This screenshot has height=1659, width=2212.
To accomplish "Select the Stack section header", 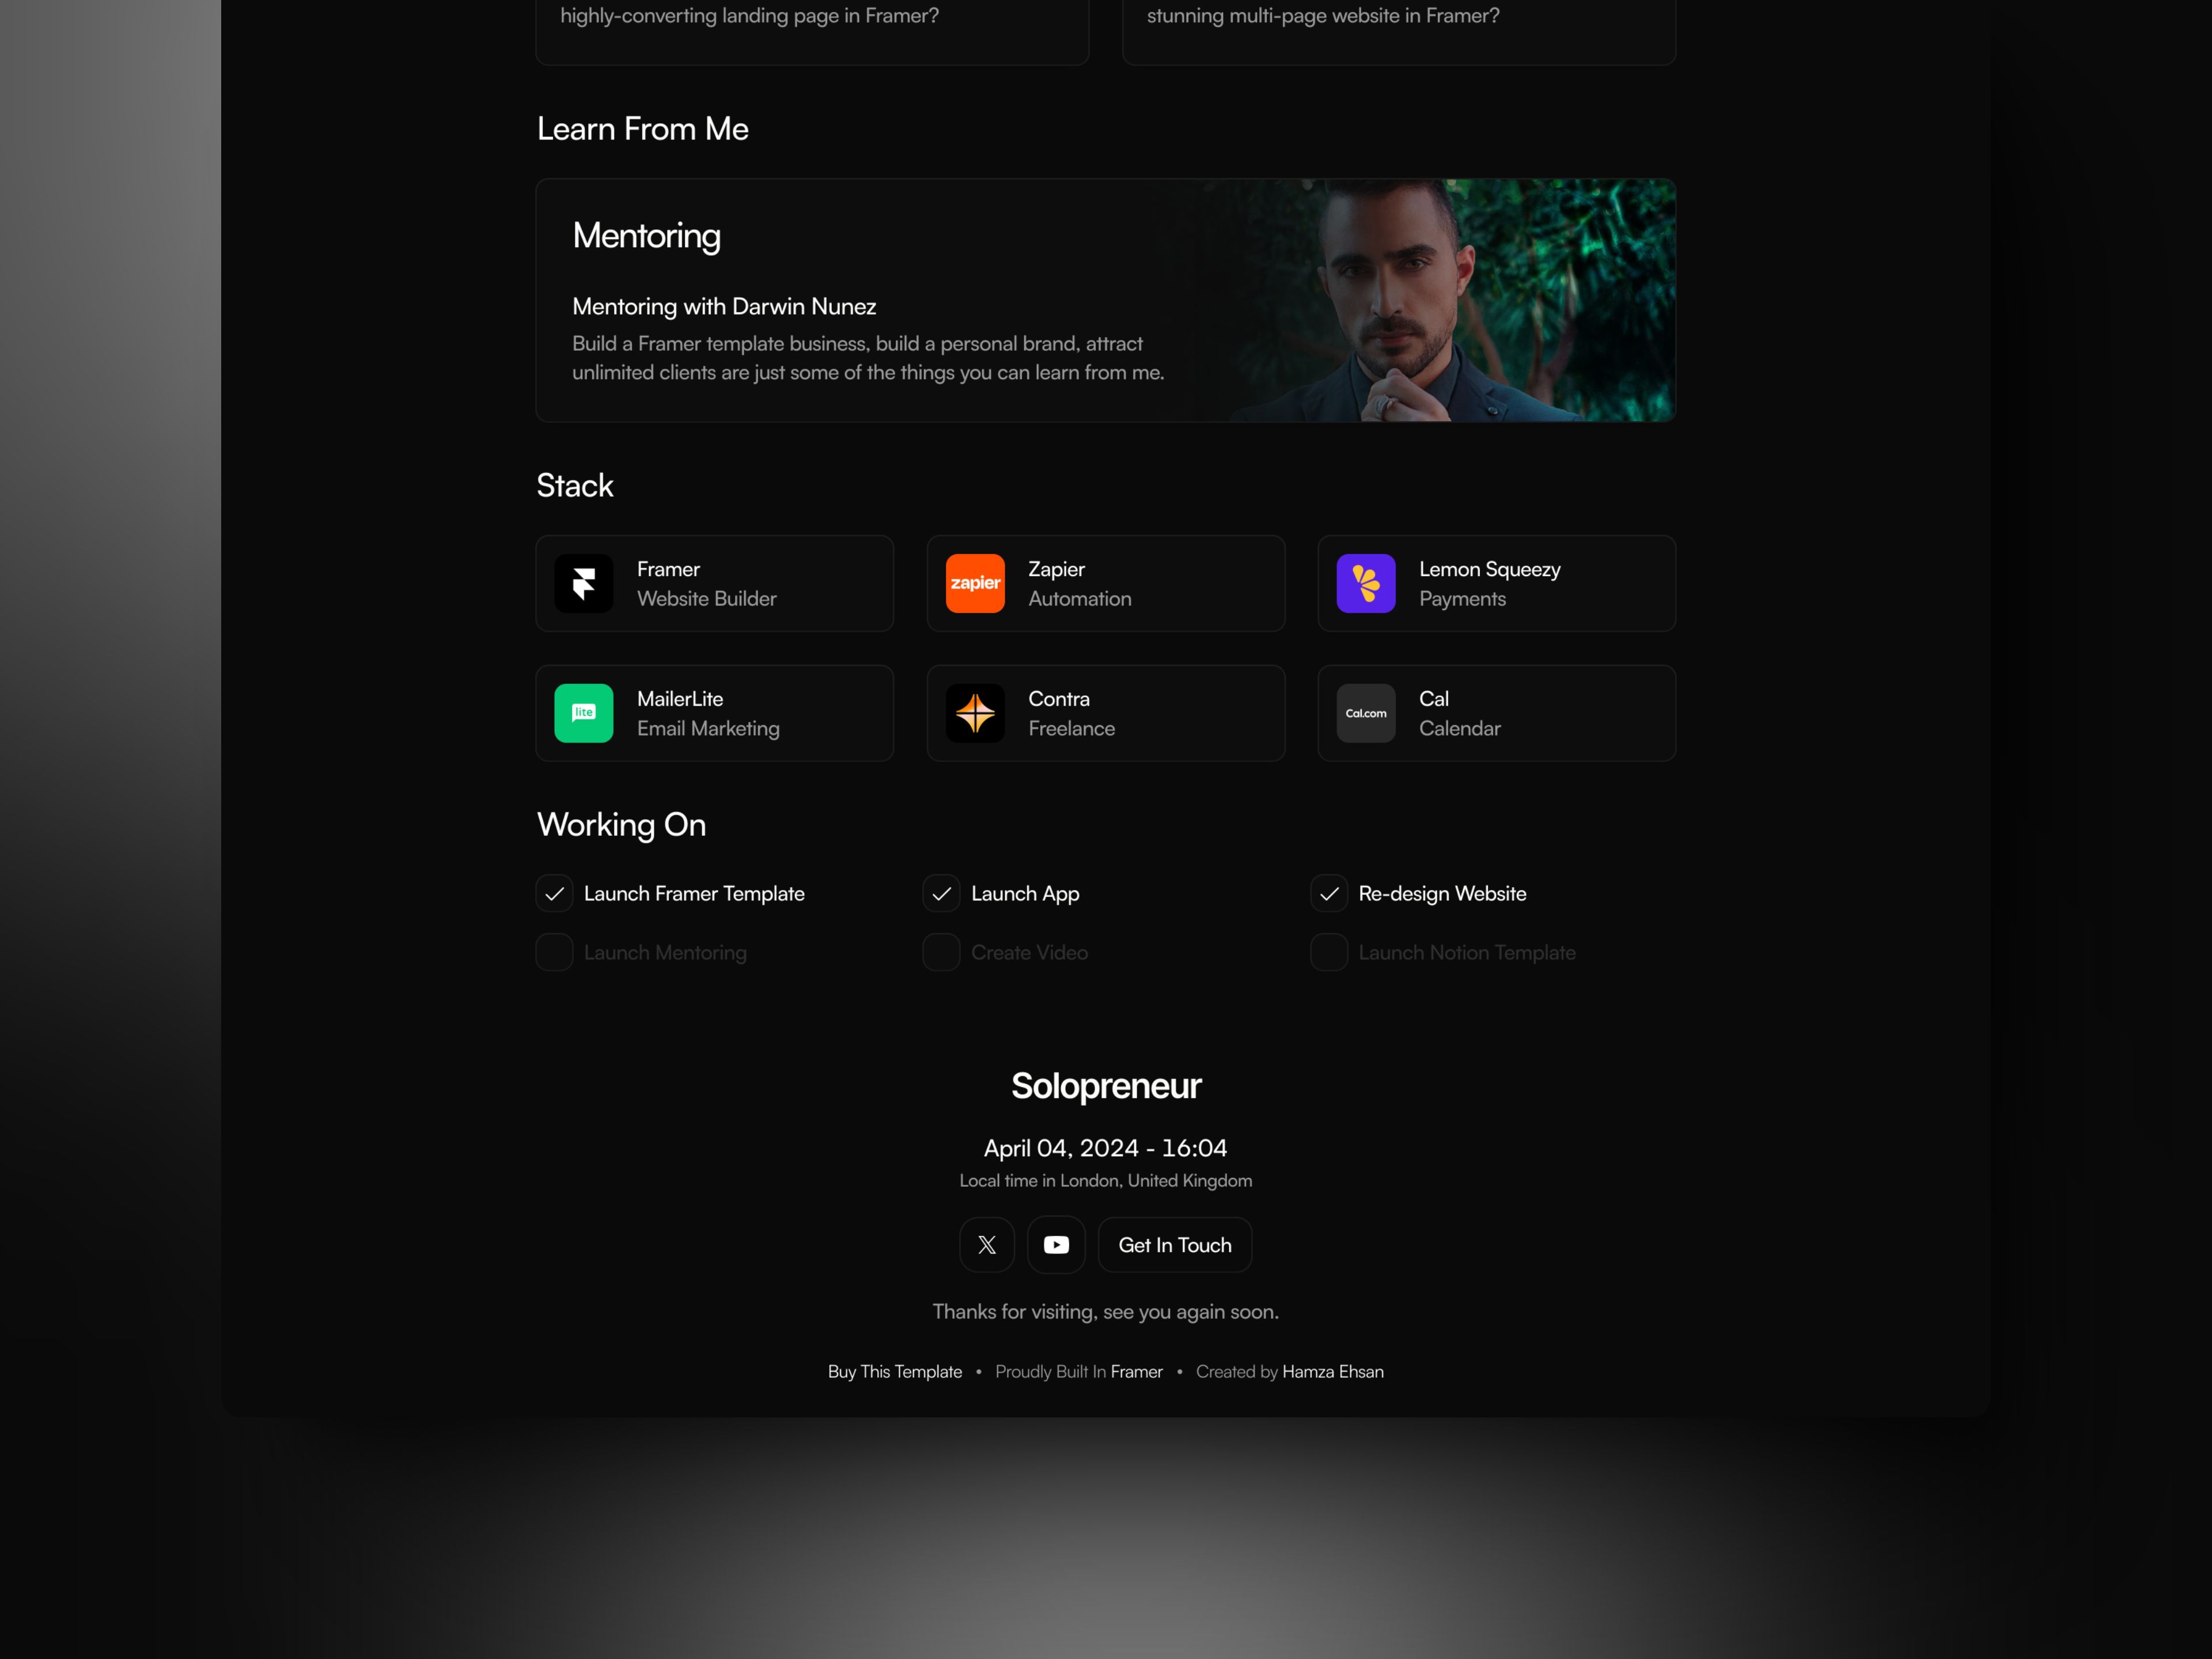I will [x=575, y=484].
